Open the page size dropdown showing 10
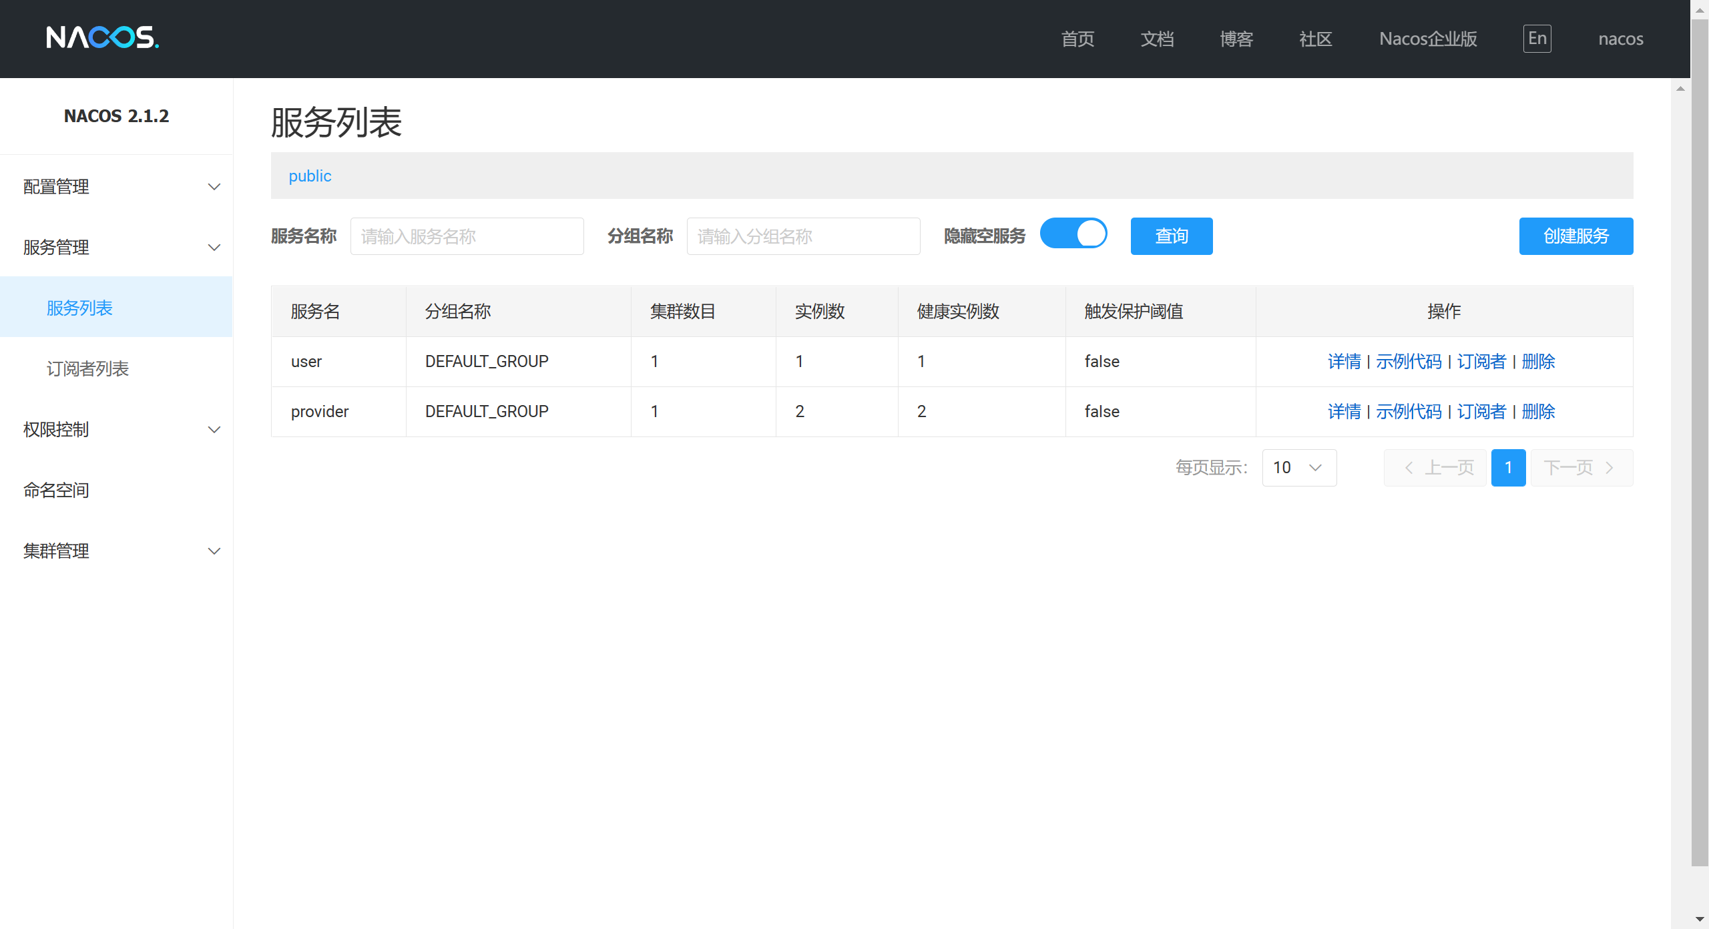This screenshot has width=1709, height=929. (x=1299, y=468)
